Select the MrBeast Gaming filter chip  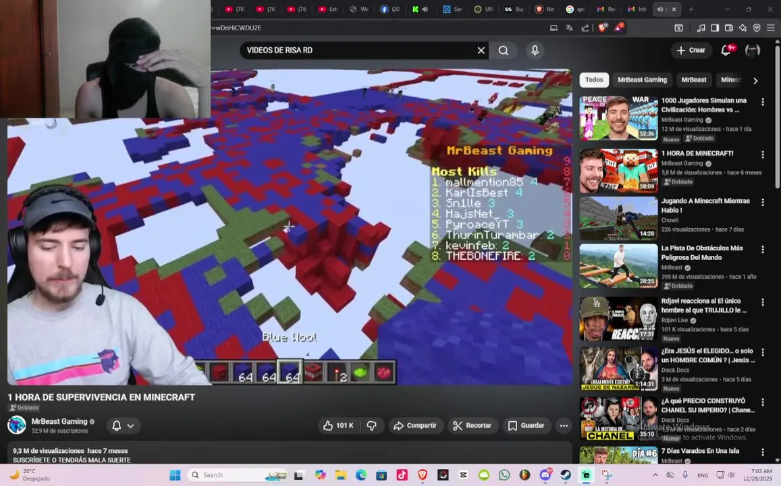coord(642,80)
